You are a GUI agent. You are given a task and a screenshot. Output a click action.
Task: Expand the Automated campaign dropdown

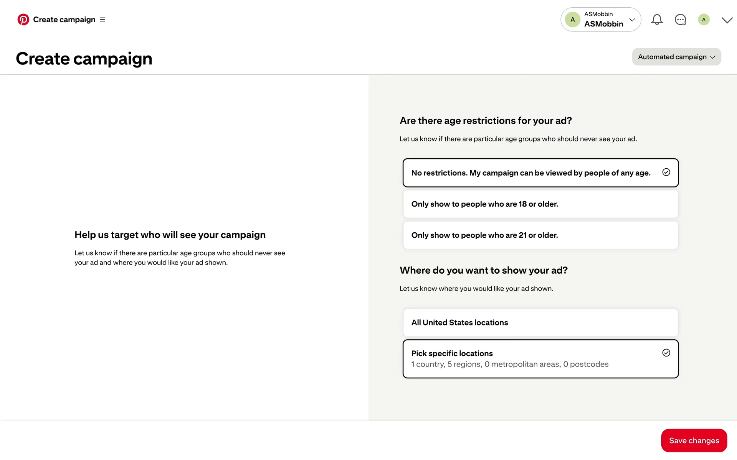pos(676,57)
